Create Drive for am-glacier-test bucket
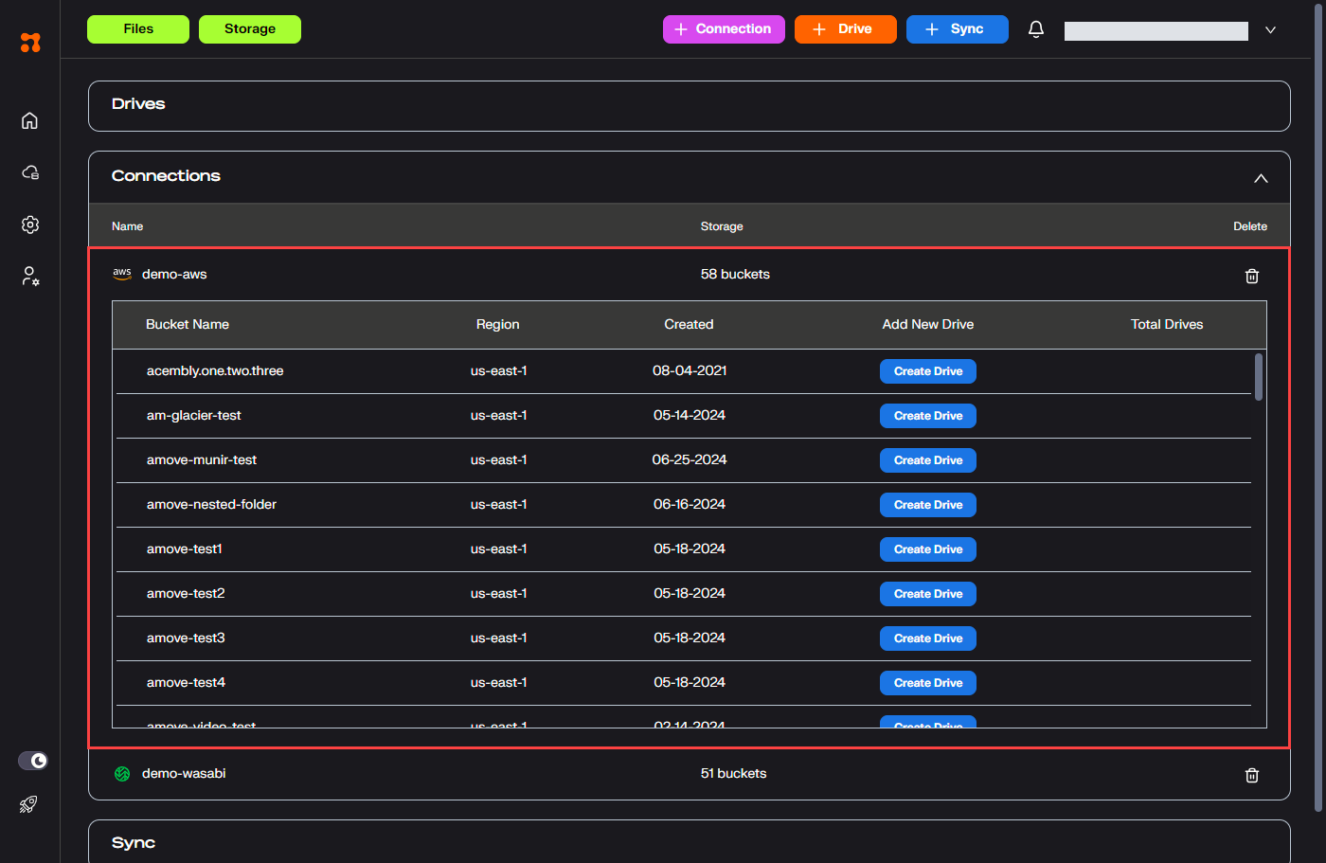This screenshot has width=1326, height=863. (927, 416)
